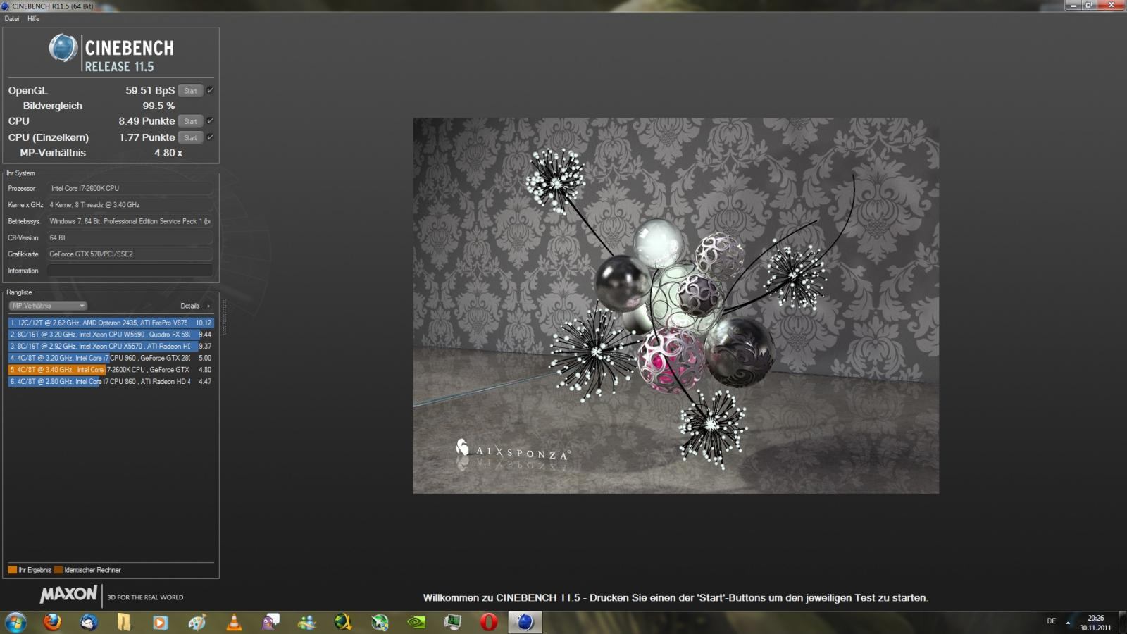Open the green monitor icon in taskbar
This screenshot has width=1127, height=634.
click(x=452, y=622)
